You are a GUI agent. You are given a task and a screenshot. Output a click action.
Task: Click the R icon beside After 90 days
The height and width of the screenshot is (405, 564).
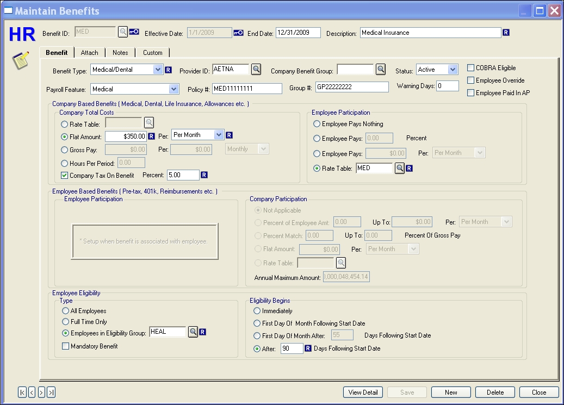pos(308,348)
